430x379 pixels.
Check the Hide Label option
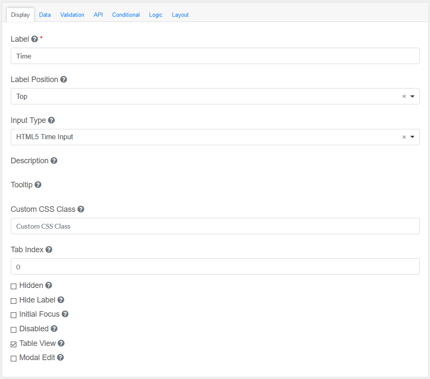click(x=14, y=301)
